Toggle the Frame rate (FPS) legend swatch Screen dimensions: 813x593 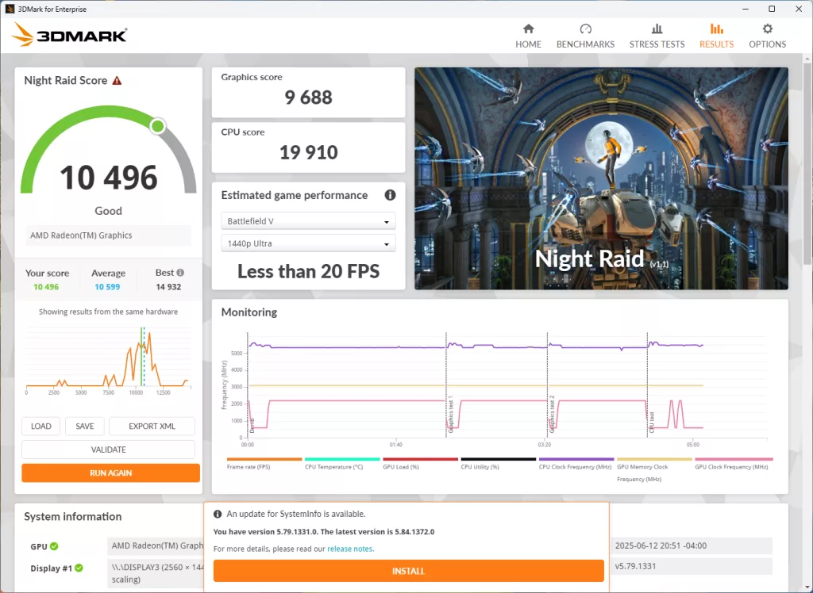coord(264,459)
